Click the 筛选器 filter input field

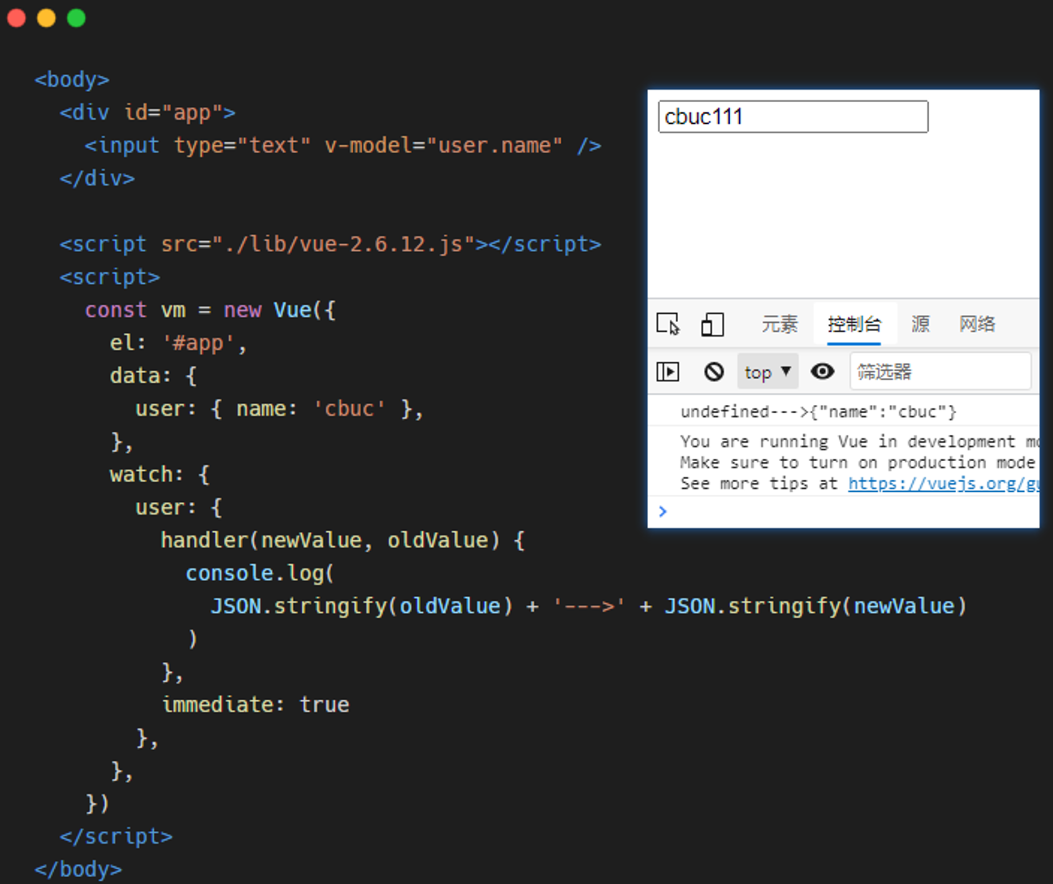point(940,372)
